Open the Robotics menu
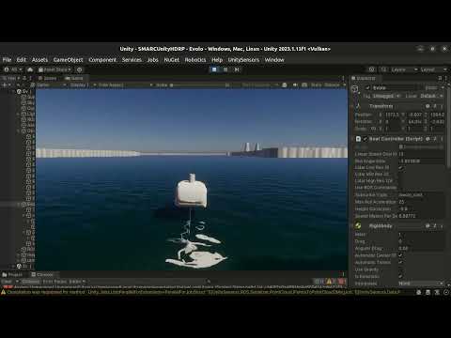Image resolution: width=451 pixels, height=338 pixels. [x=195, y=60]
